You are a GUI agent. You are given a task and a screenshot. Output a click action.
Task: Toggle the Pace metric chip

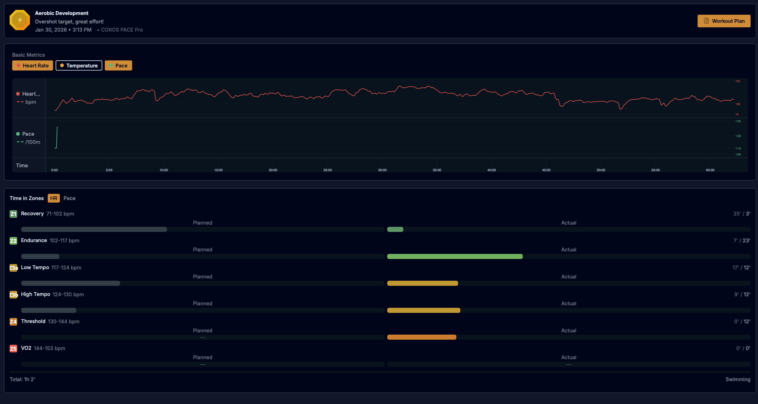click(118, 65)
